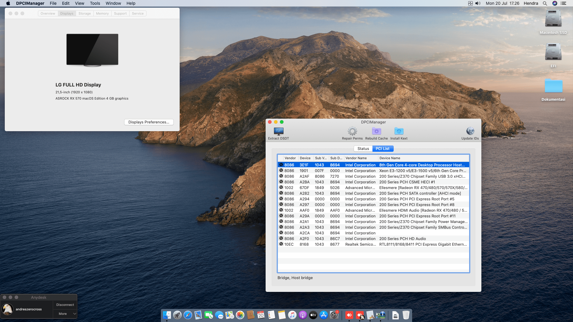Screen dimensions: 573x322
Task: Sort PCI list by Vendor column header
Action: click(290, 158)
